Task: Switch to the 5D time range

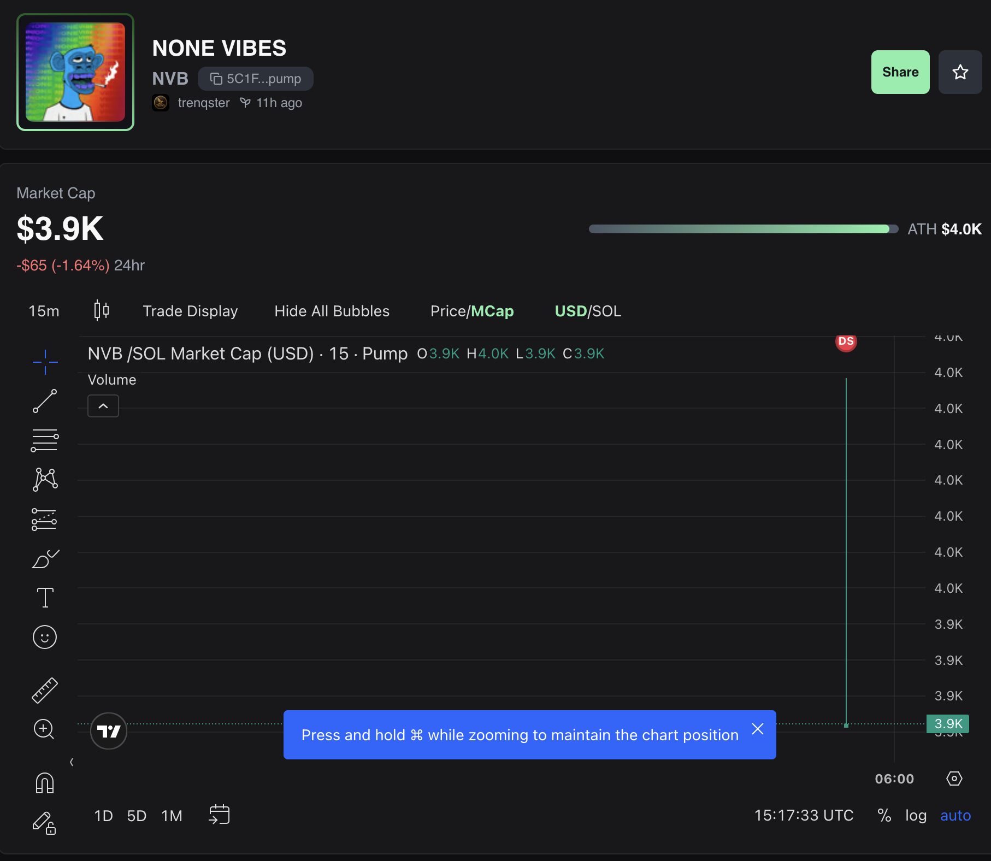Action: point(137,816)
